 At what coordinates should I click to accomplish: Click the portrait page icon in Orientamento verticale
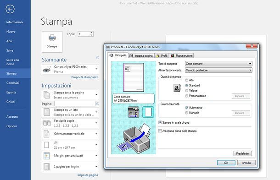46,134
